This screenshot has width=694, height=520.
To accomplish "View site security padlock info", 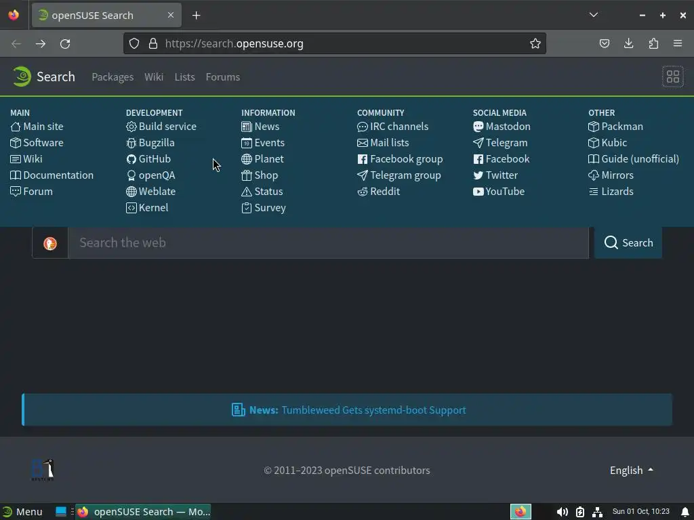I will [153, 43].
